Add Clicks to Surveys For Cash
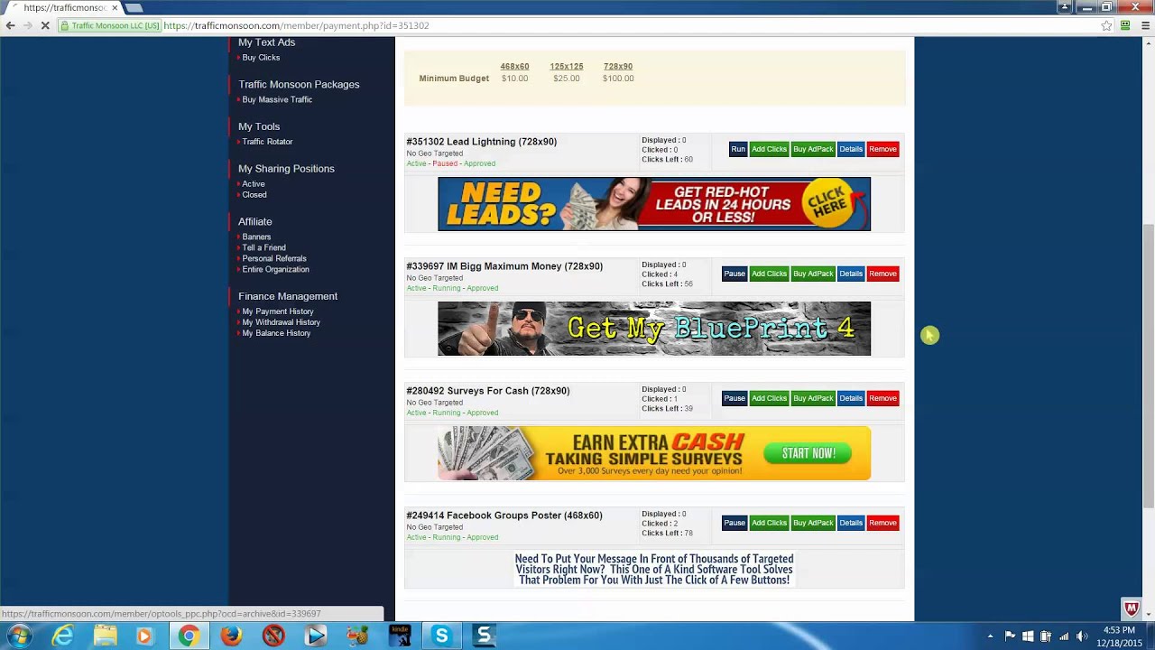Image resolution: width=1155 pixels, height=650 pixels. [769, 398]
